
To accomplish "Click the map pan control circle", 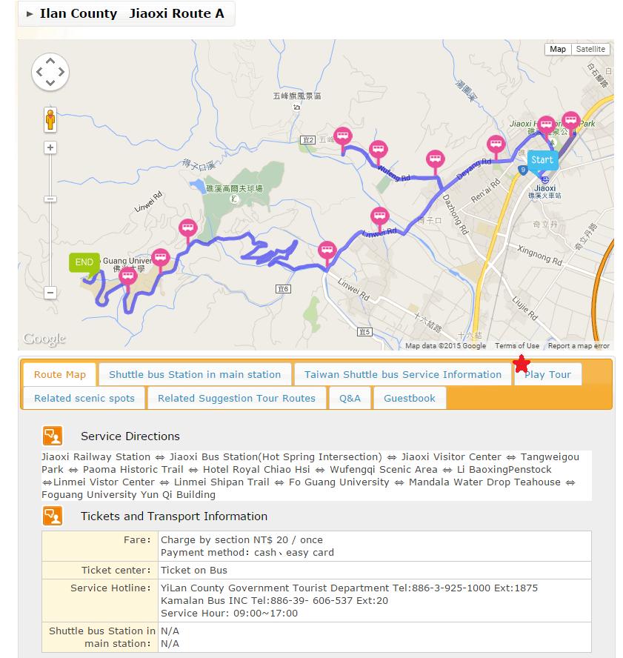I will coord(50,72).
